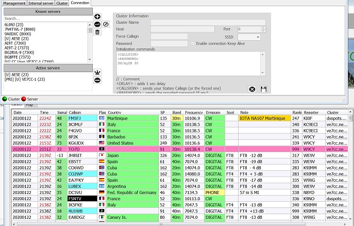Select the Argentina flag in LU8EX row
This screenshot has height=226, width=354.
(x=102, y=186)
